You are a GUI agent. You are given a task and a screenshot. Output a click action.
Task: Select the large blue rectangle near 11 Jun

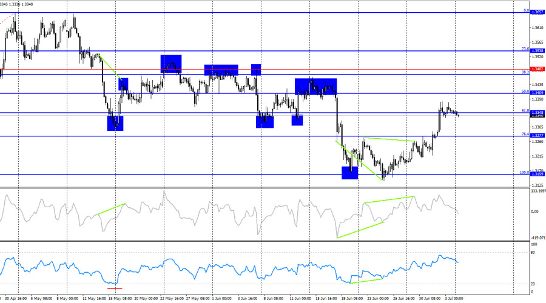[316, 87]
